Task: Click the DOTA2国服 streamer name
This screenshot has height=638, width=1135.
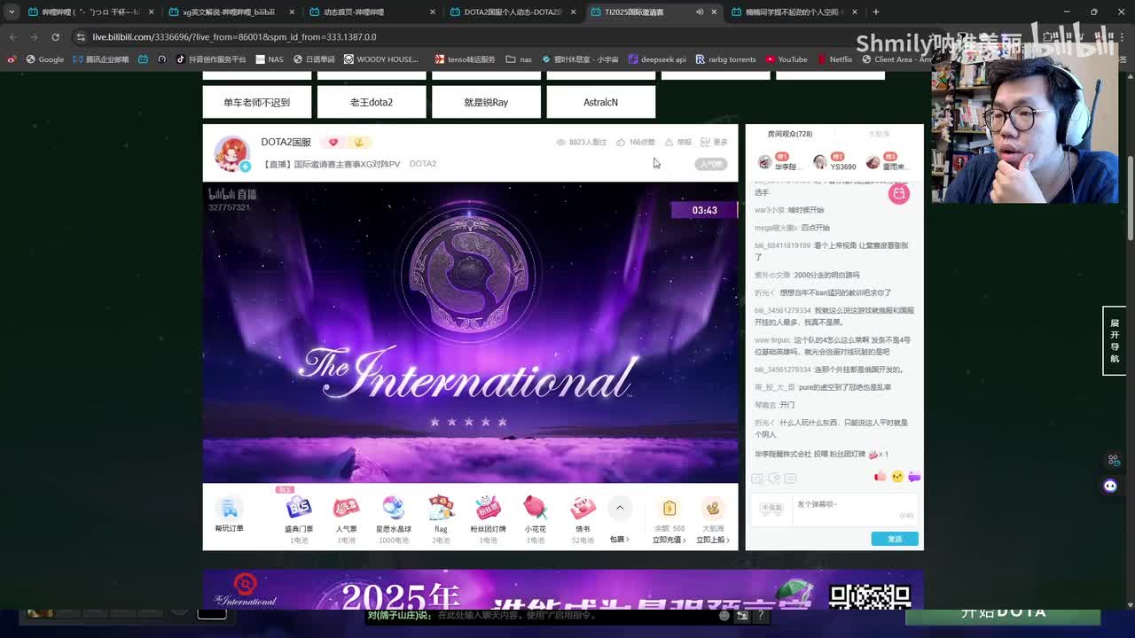Action: 286,142
